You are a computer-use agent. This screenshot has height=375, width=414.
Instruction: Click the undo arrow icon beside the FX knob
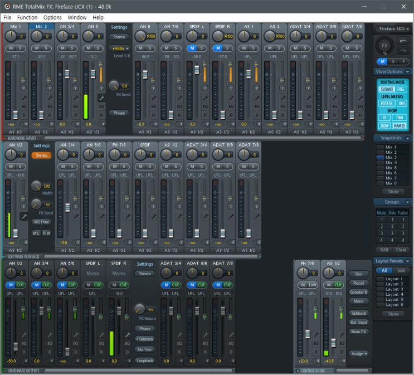402,41
